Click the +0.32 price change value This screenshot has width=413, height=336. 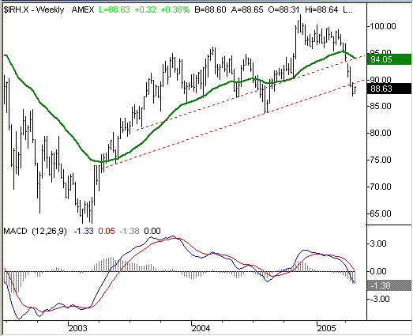tap(145, 10)
